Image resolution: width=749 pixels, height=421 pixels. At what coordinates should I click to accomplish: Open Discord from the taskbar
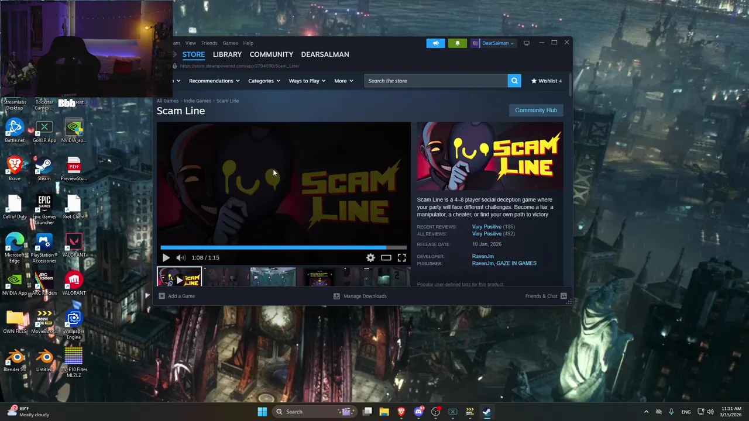418,412
